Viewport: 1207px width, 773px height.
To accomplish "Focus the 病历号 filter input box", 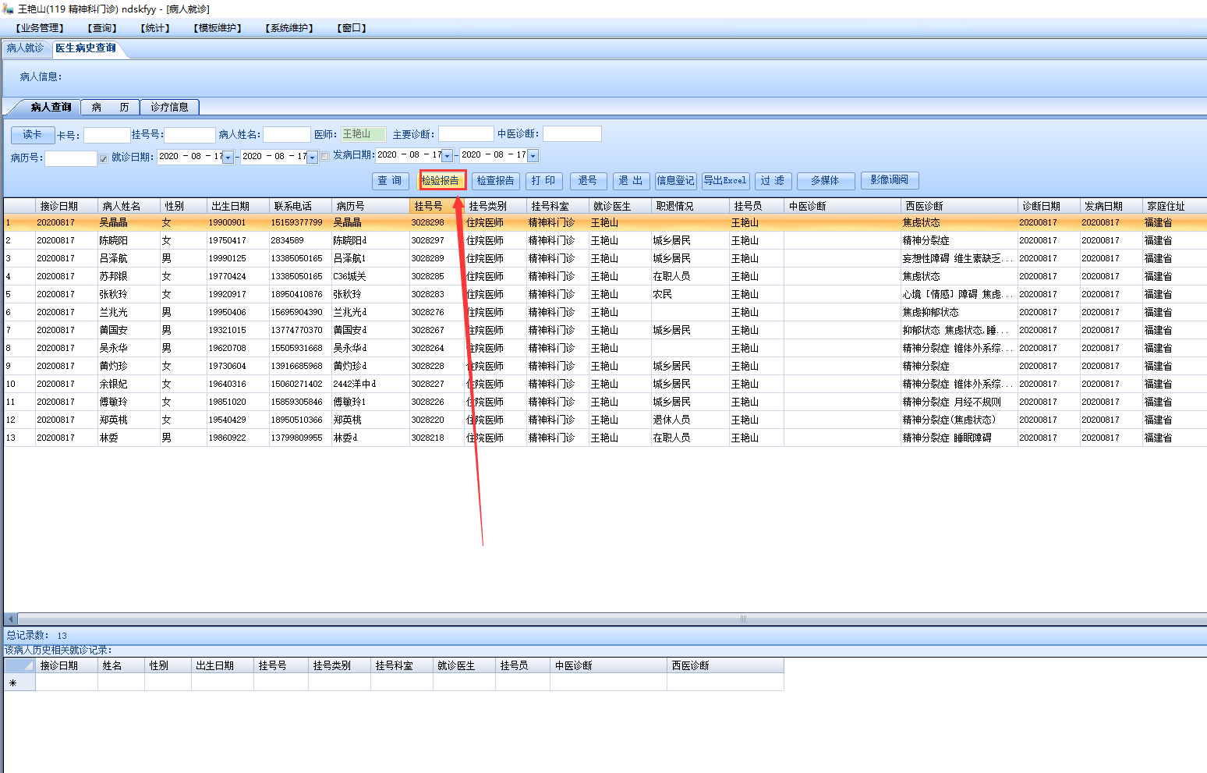I will click(71, 158).
